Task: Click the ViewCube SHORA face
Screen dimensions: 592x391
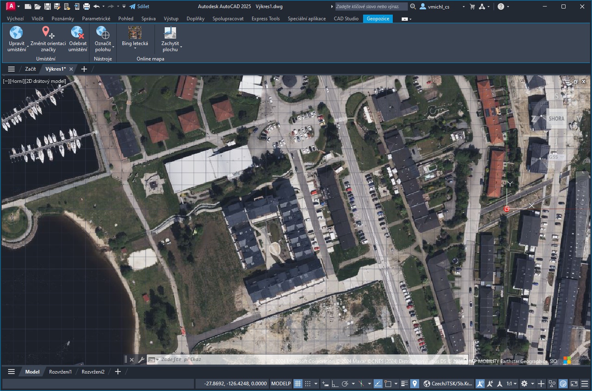Action: 556,119
